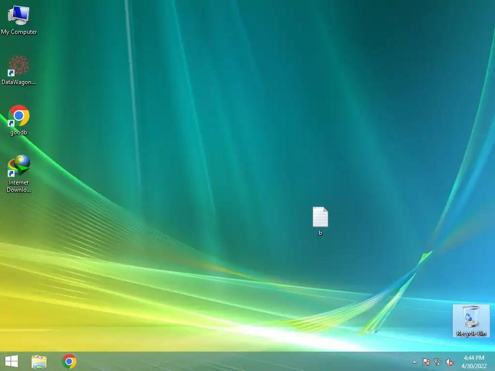Launch Chrome from the taskbar
The width and height of the screenshot is (495, 371).
click(69, 361)
